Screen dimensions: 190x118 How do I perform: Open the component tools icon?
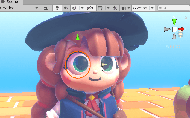pyautogui.click(x=115, y=8)
